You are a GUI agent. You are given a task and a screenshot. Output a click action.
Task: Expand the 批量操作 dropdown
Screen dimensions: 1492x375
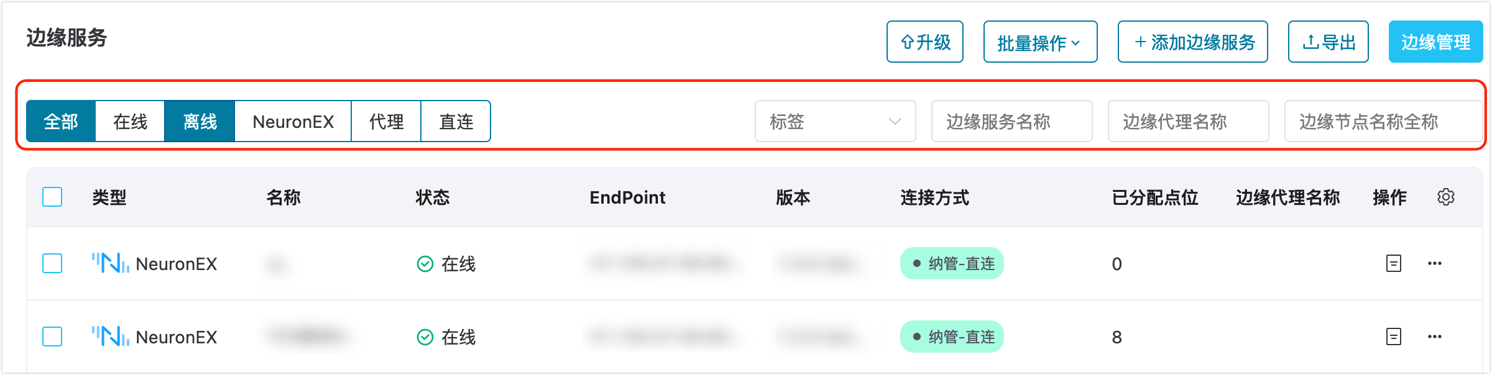(x=1040, y=42)
